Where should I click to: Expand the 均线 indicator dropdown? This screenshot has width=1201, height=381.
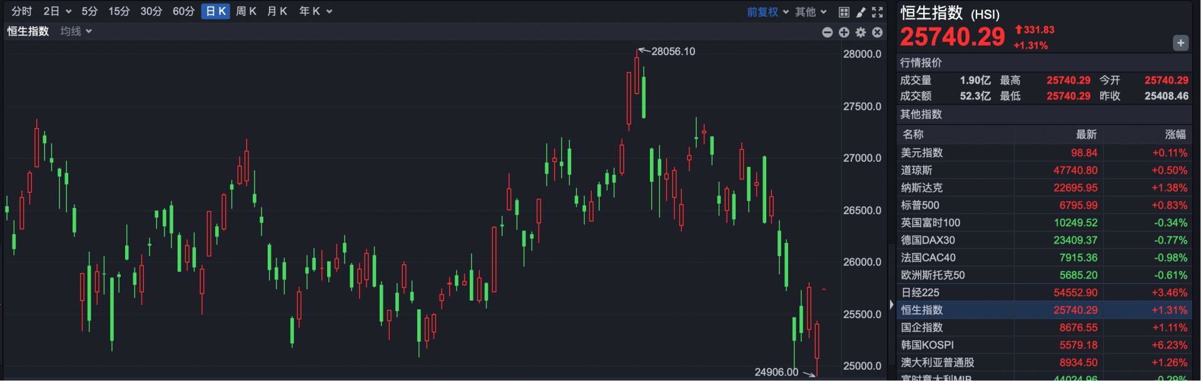coord(76,31)
